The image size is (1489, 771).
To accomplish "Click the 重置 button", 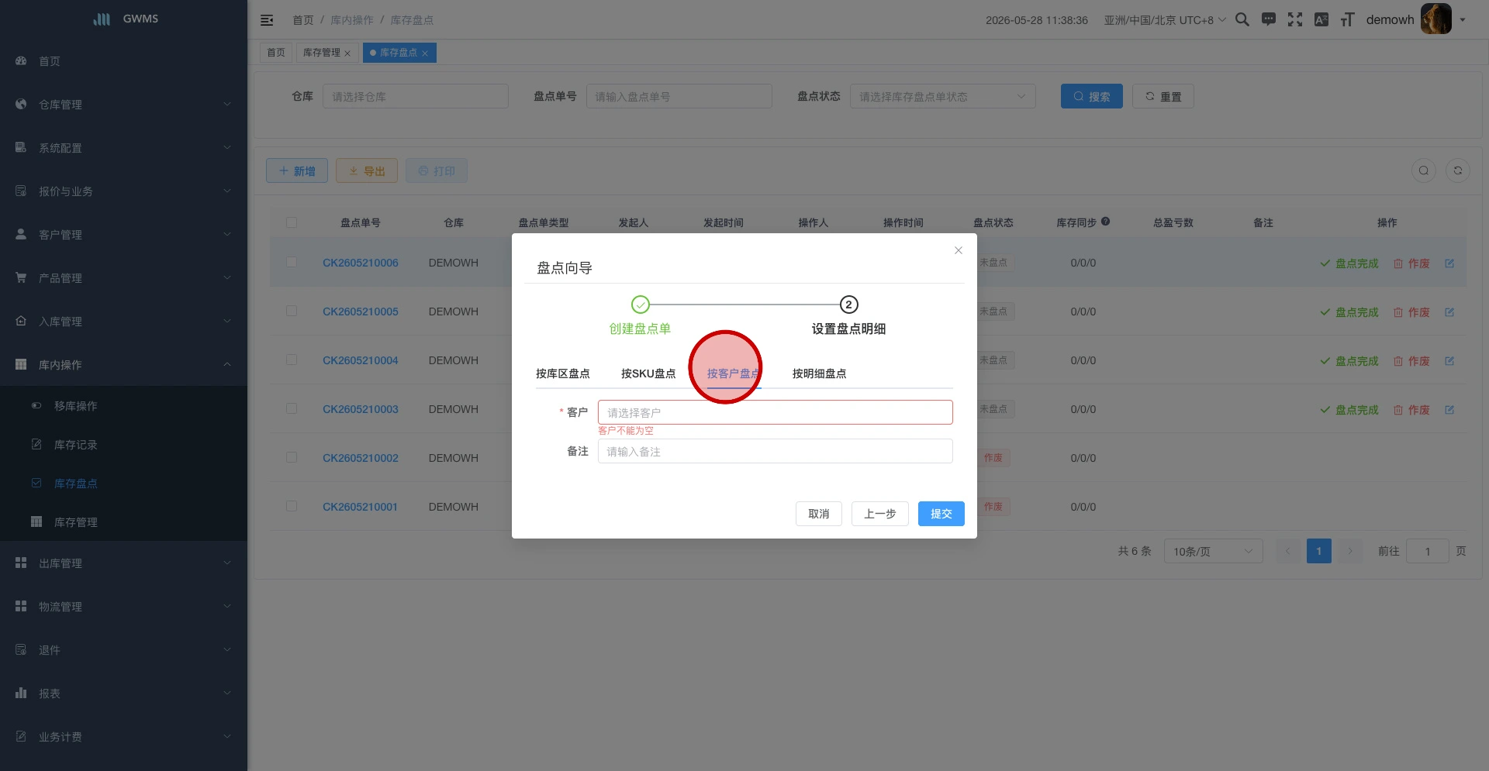I will [1163, 96].
